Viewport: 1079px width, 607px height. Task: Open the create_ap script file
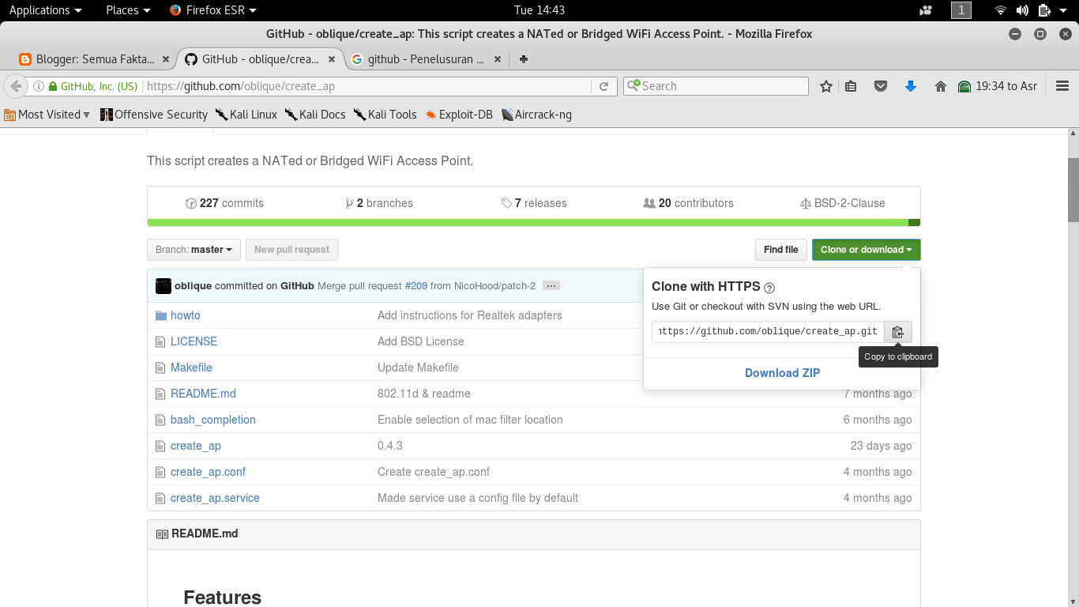point(196,446)
